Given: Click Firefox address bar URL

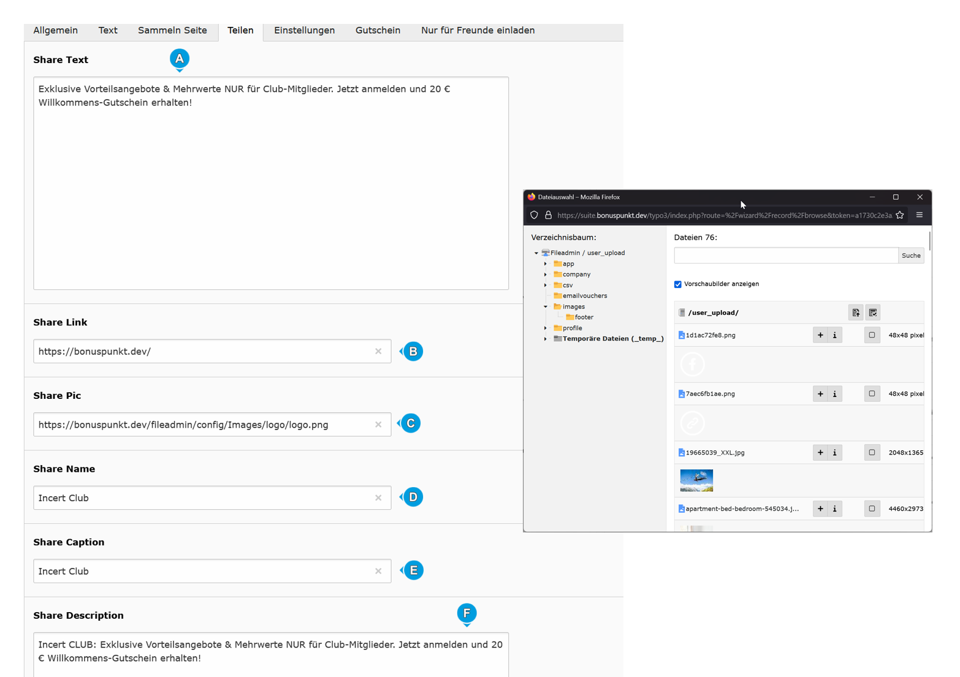Looking at the screenshot, I should [x=724, y=215].
